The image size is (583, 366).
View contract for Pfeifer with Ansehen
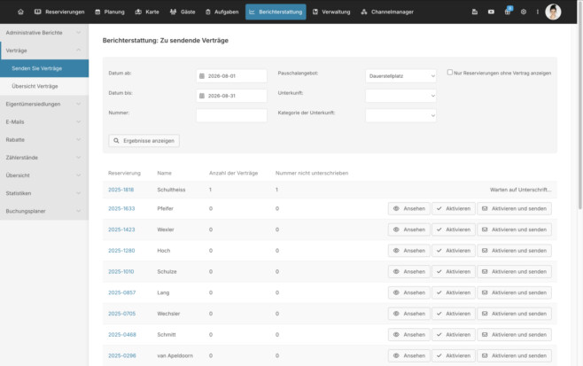[x=409, y=208]
